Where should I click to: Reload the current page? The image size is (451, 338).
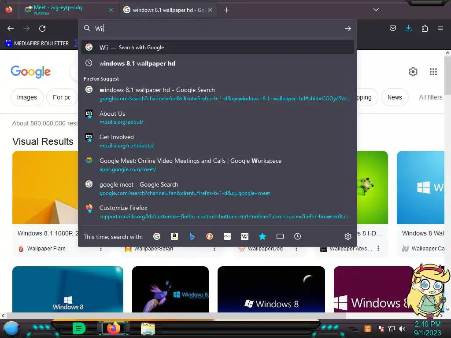coord(42,29)
